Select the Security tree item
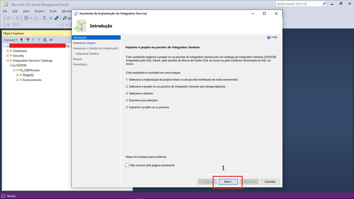The height and width of the screenshot is (199, 354). point(18,56)
